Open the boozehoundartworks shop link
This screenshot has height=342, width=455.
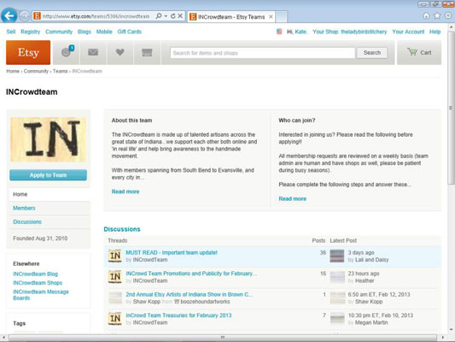click(x=205, y=302)
